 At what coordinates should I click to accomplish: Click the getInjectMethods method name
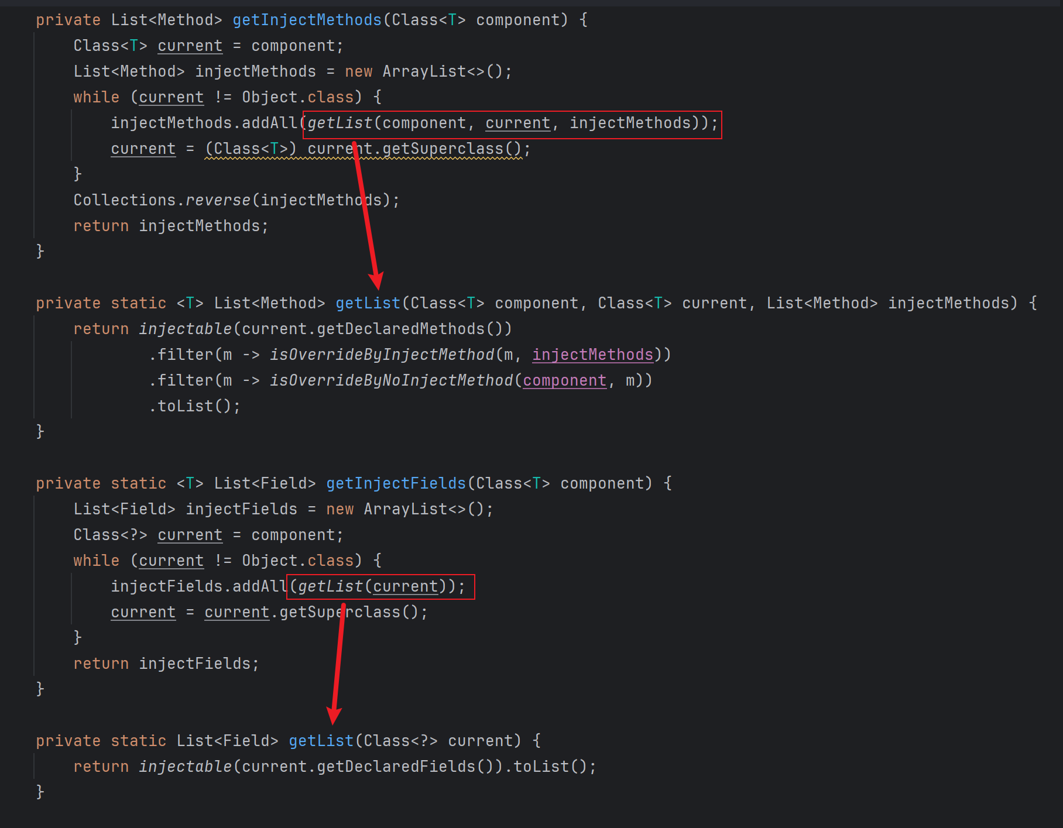pos(307,20)
